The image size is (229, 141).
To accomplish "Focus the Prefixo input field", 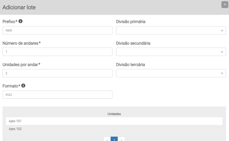I will (x=57, y=30).
